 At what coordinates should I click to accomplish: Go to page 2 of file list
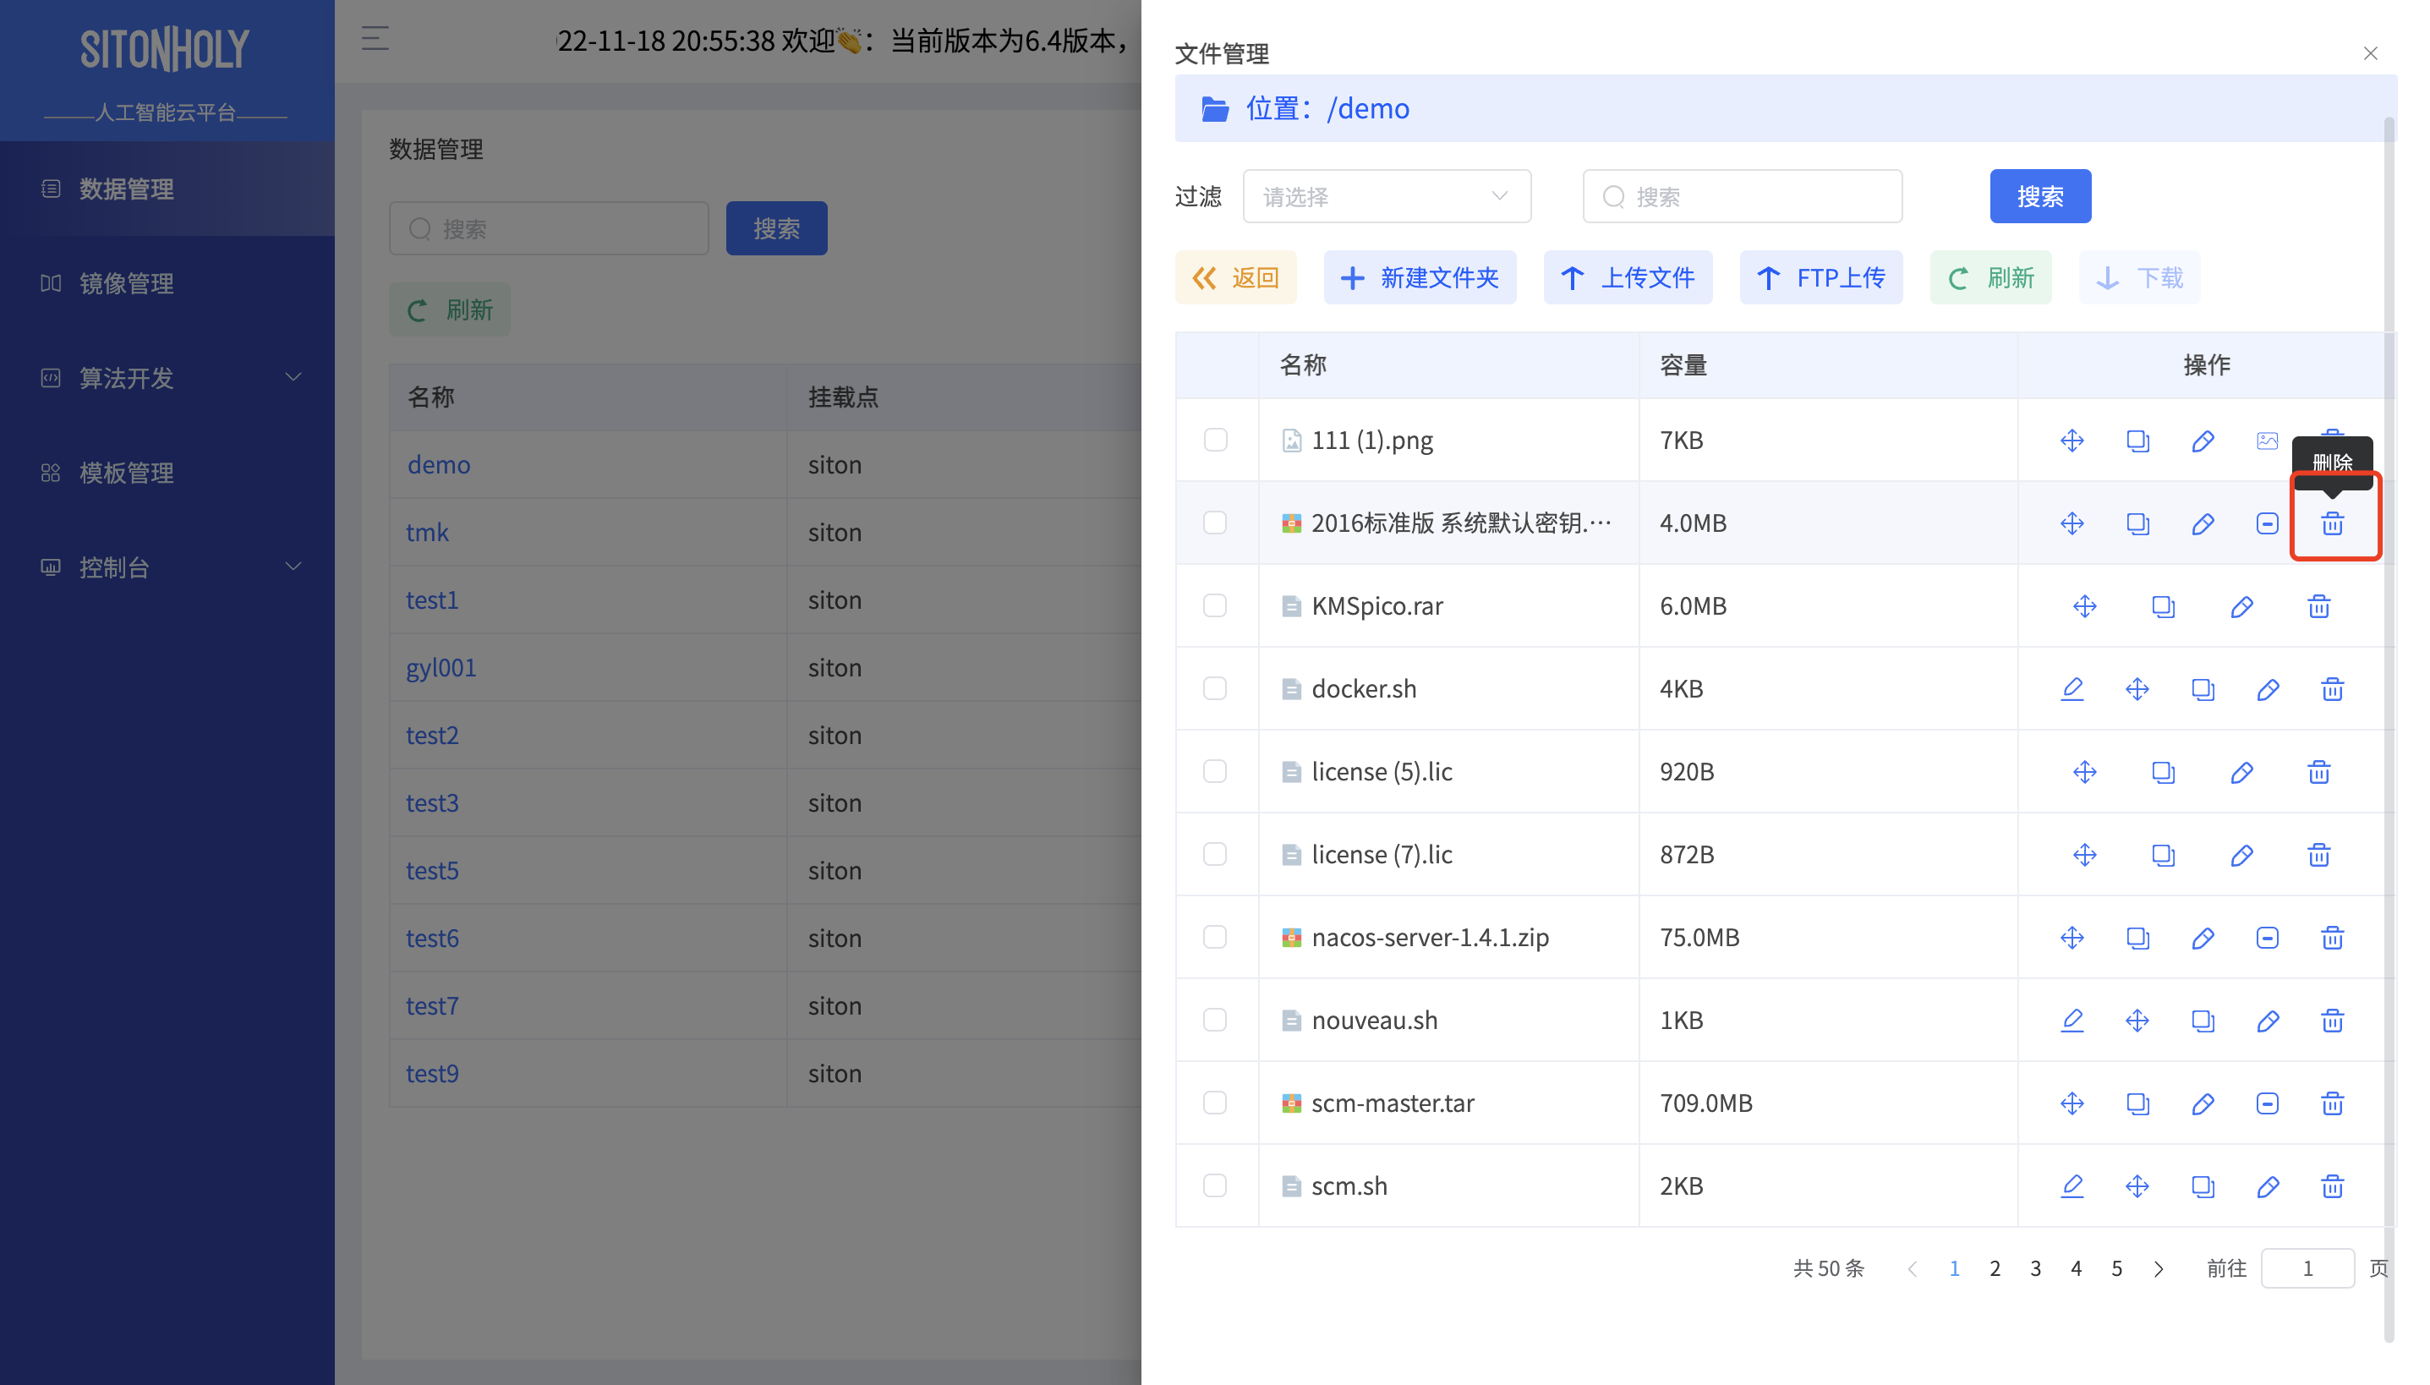point(1995,1268)
